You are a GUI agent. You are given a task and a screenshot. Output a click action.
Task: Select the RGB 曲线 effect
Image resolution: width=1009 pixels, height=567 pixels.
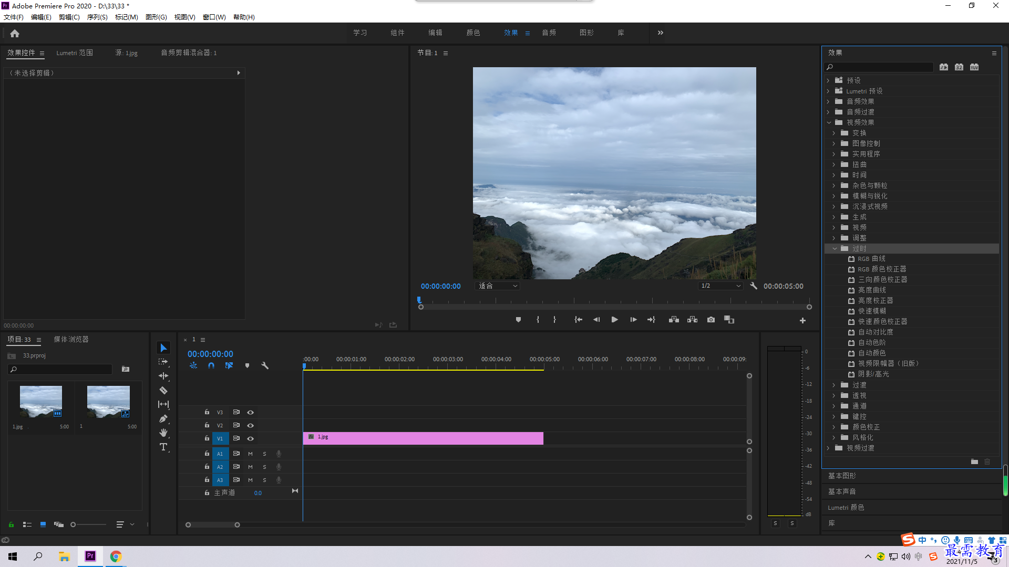871,259
